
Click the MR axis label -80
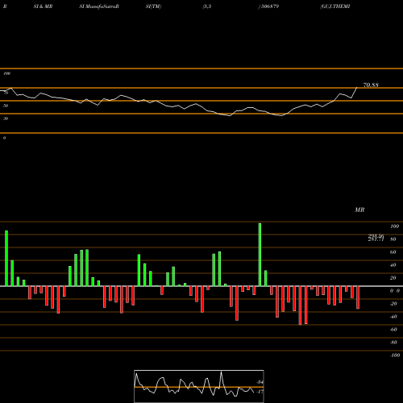point(393,343)
